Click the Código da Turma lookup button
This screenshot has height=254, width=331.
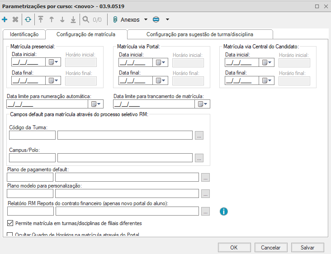[199, 135]
